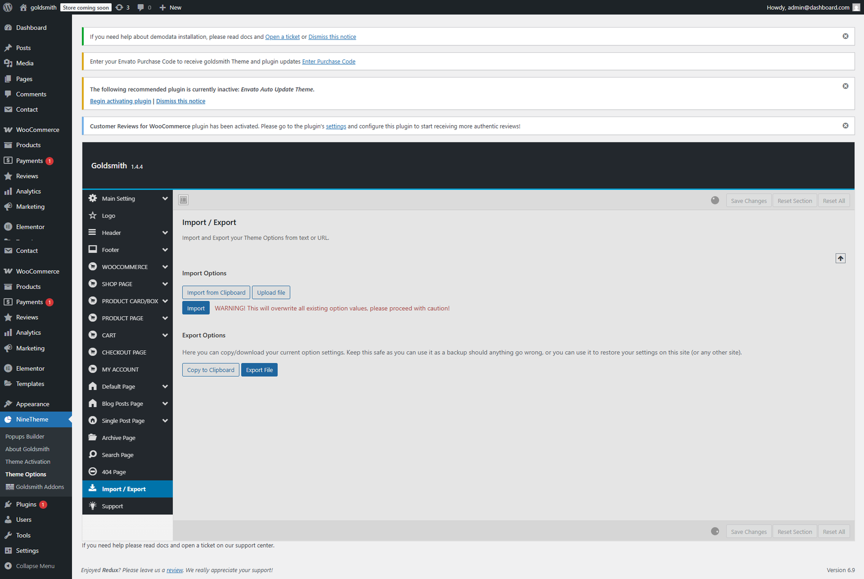
Task: Click the Export File button
Action: tap(259, 370)
